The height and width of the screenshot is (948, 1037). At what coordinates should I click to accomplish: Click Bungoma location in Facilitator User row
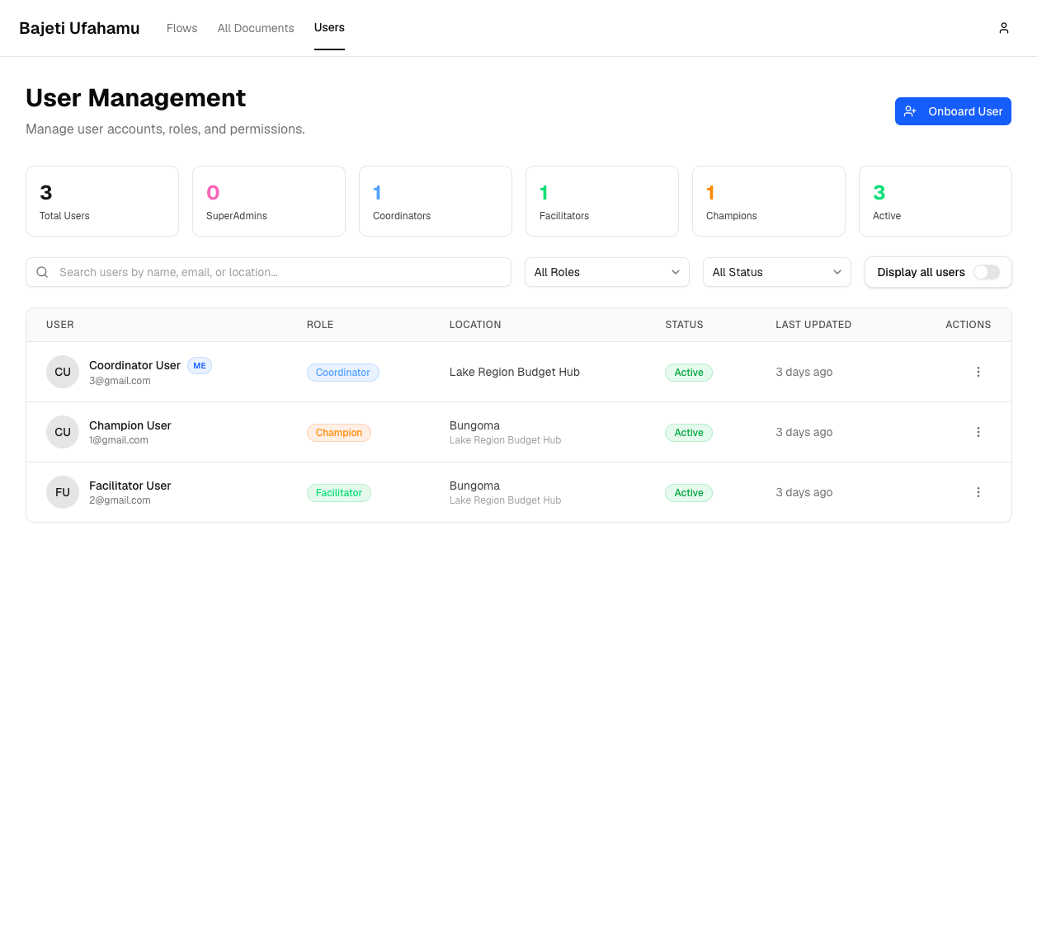474,486
